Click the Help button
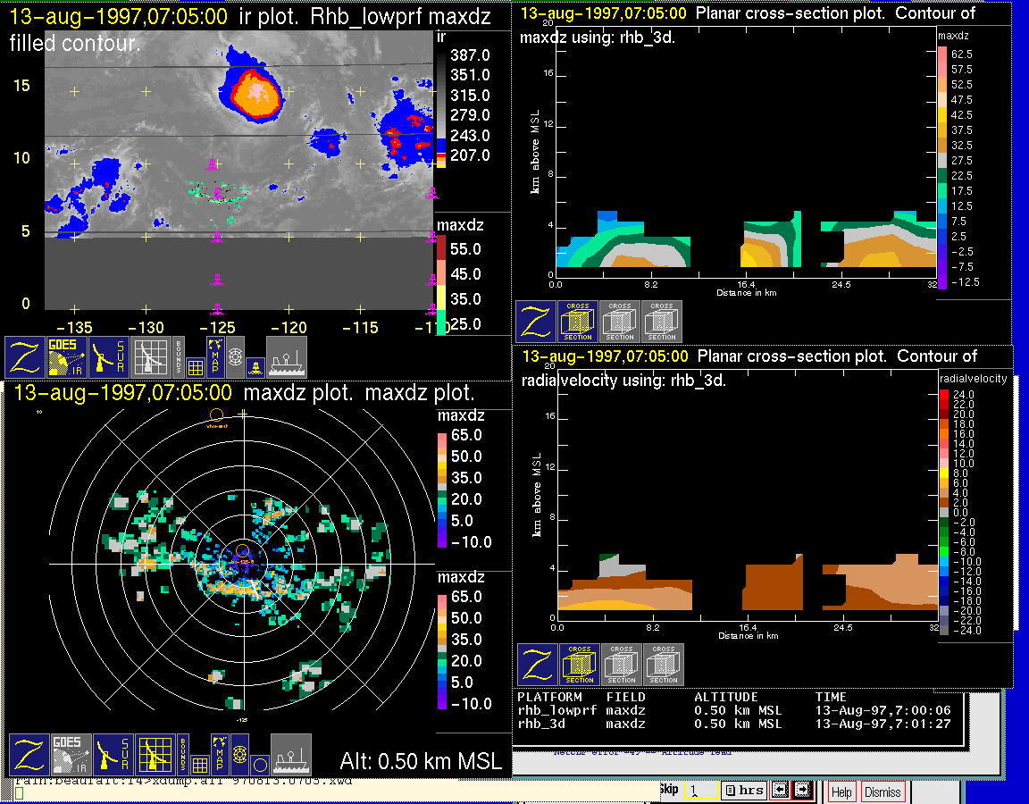Image resolution: width=1029 pixels, height=804 pixels. pos(841,791)
